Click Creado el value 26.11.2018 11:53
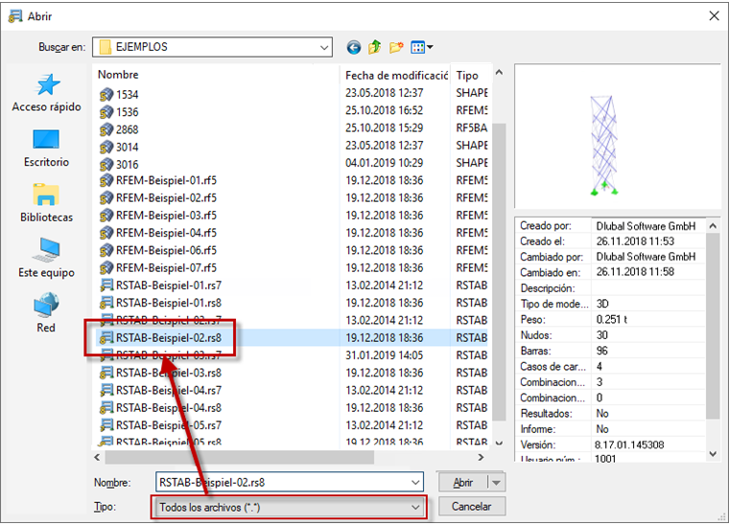 coord(635,241)
